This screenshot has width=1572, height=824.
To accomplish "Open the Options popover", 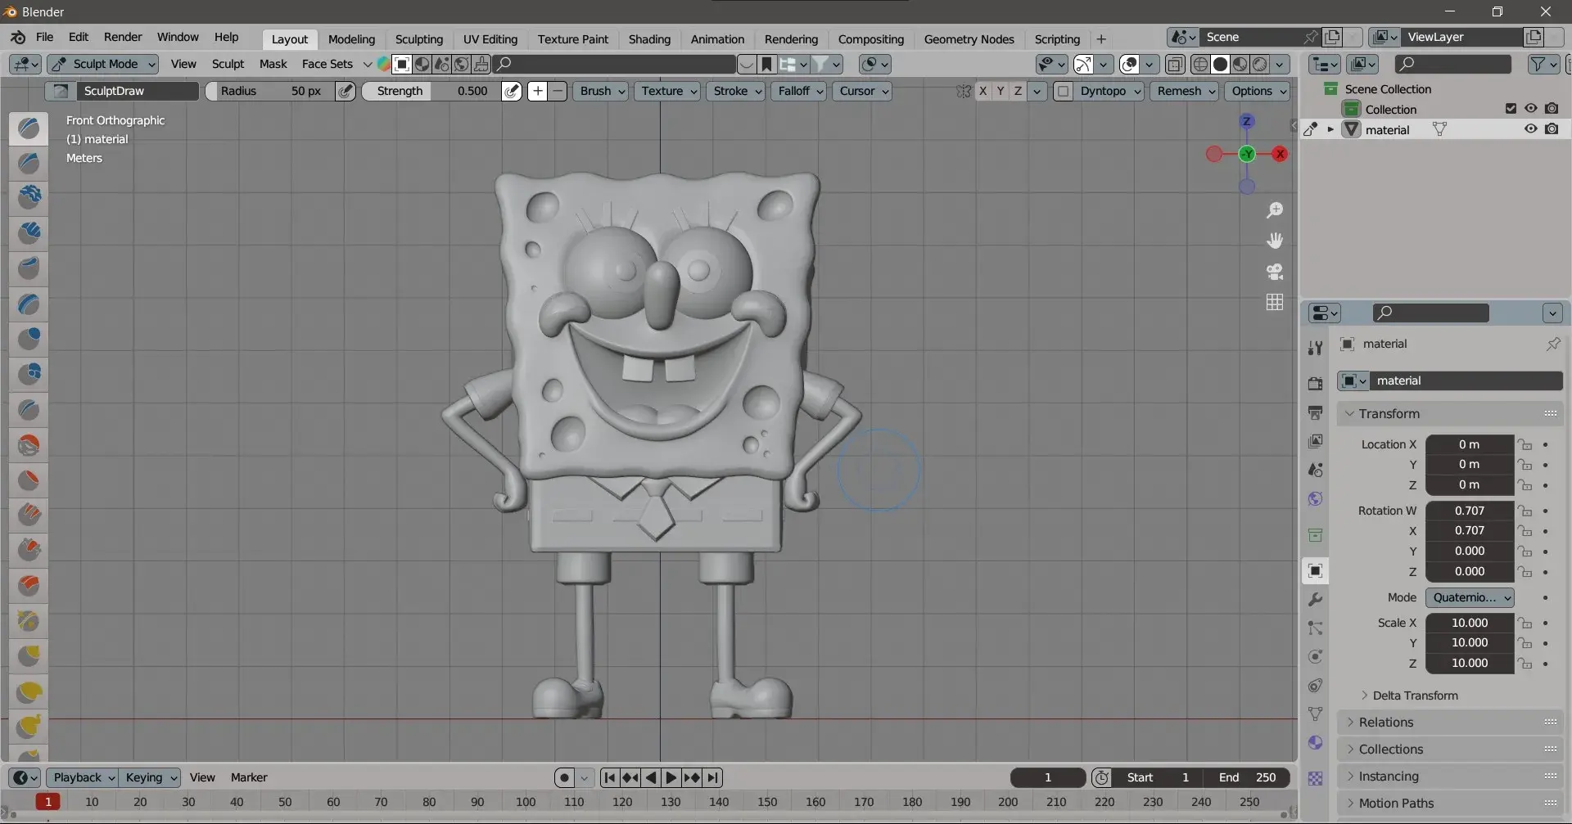I will pos(1258,91).
